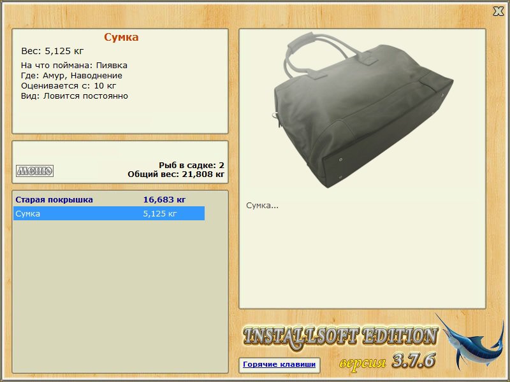This screenshot has width=510, height=382.
Task: Click the Меню button
Action: 34,171
